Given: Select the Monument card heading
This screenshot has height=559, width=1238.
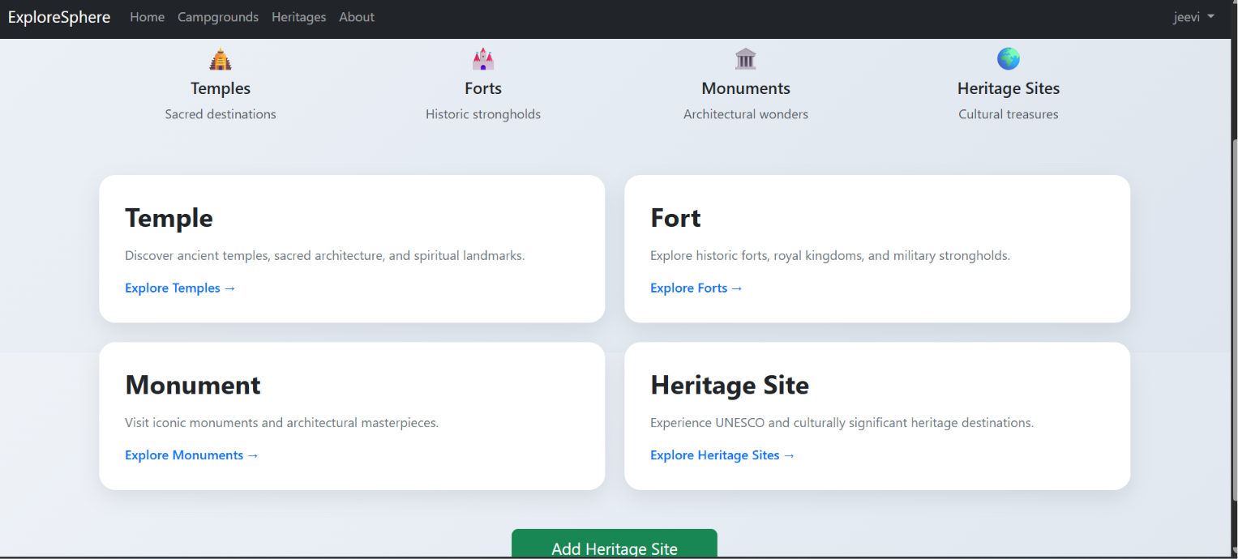Looking at the screenshot, I should [193, 385].
